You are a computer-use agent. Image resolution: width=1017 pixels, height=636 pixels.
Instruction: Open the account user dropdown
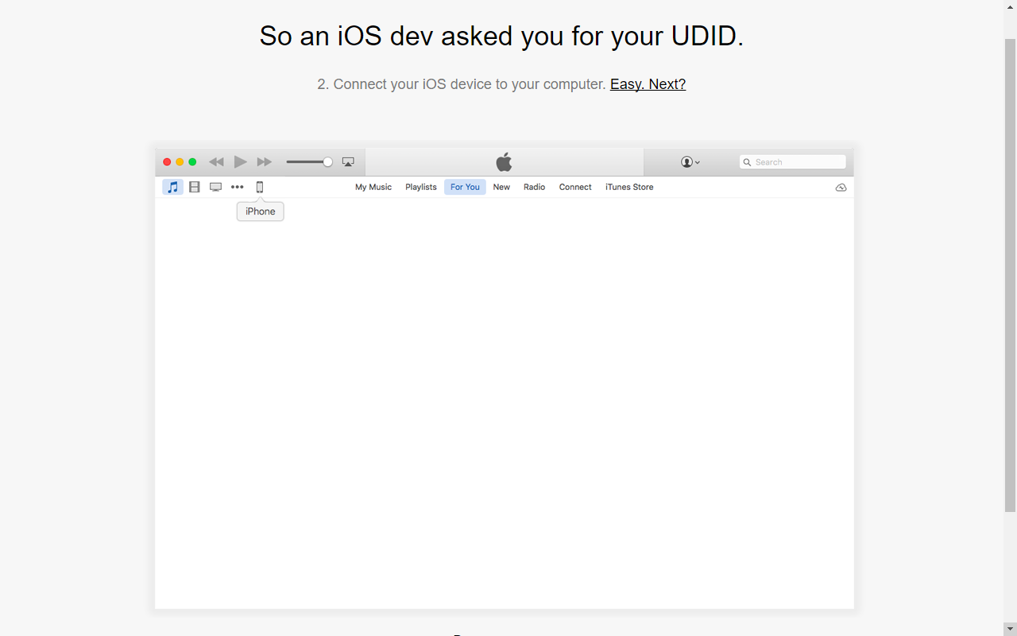[690, 162]
